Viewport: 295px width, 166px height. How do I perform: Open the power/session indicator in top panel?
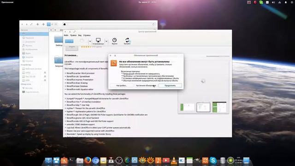click(292, 2)
